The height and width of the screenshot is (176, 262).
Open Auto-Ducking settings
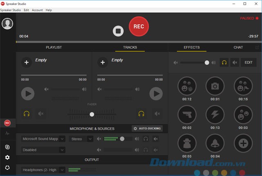(x=147, y=128)
